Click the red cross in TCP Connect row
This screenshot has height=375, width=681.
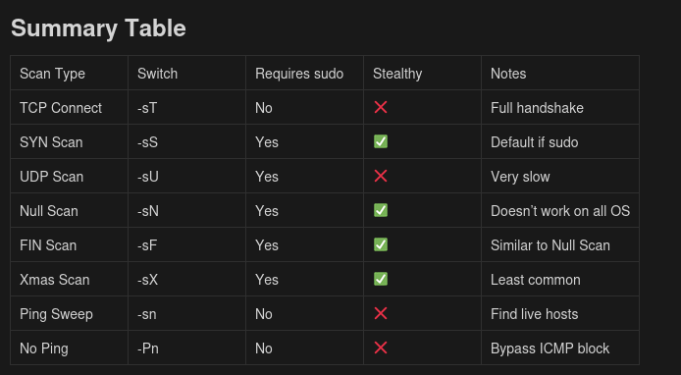point(381,107)
